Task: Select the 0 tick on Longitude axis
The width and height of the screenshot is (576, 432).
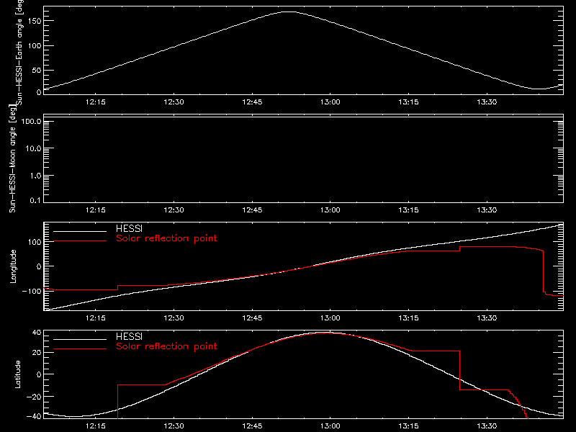Action: [39, 266]
